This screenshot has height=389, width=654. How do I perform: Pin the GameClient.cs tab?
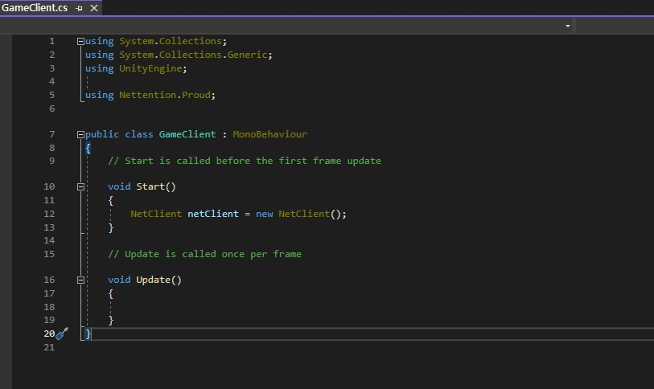click(79, 8)
